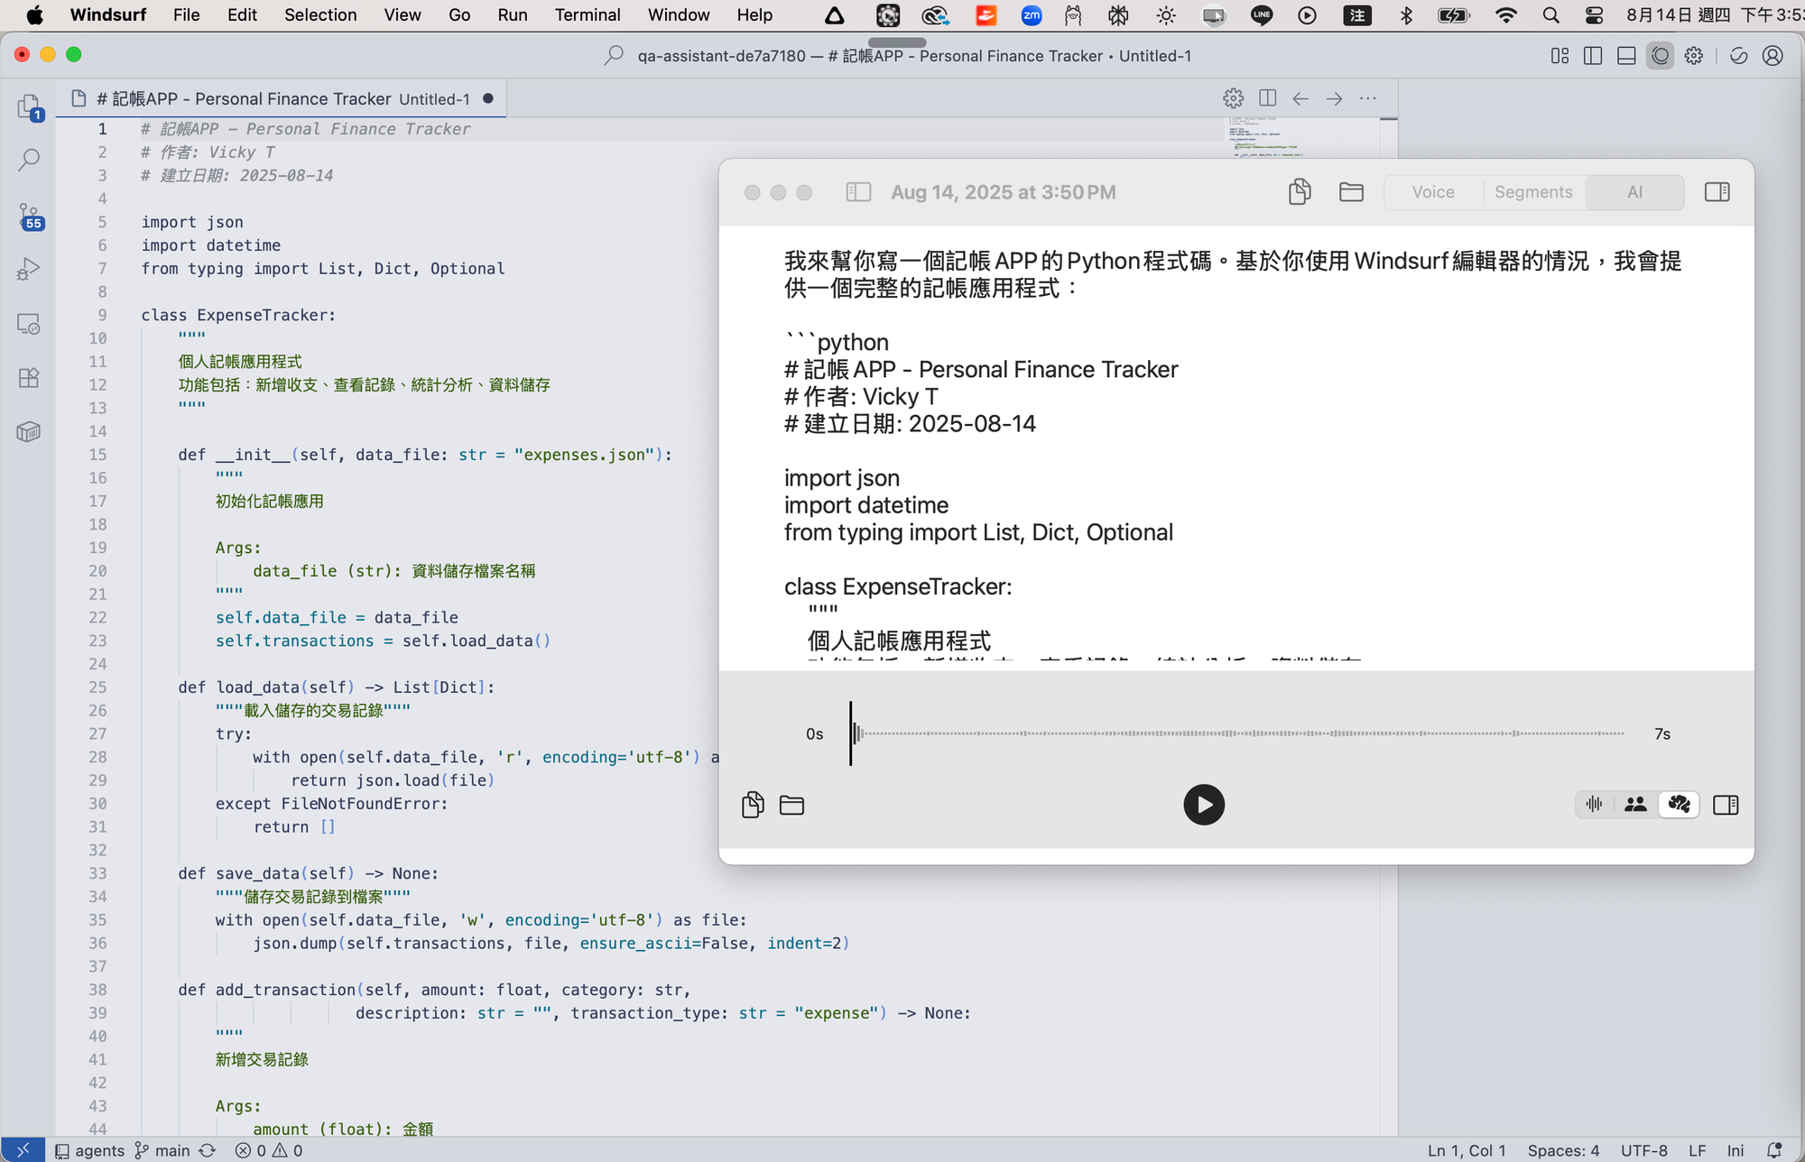Open Bluetooth menu bar status
Screen dimensions: 1805x1162
(1406, 15)
